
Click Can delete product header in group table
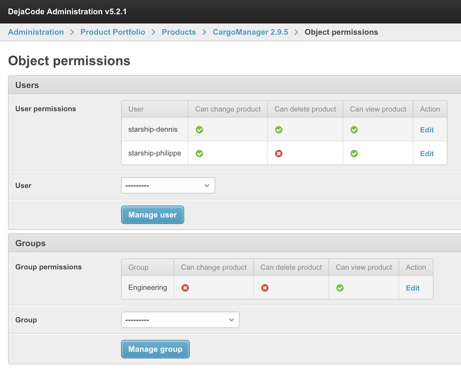pyautogui.click(x=291, y=267)
